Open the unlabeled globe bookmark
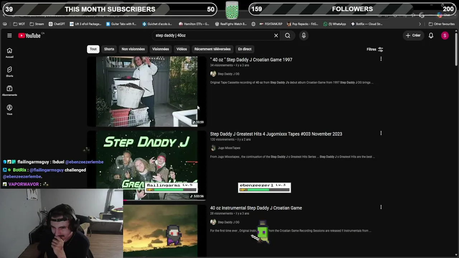 coord(253,24)
